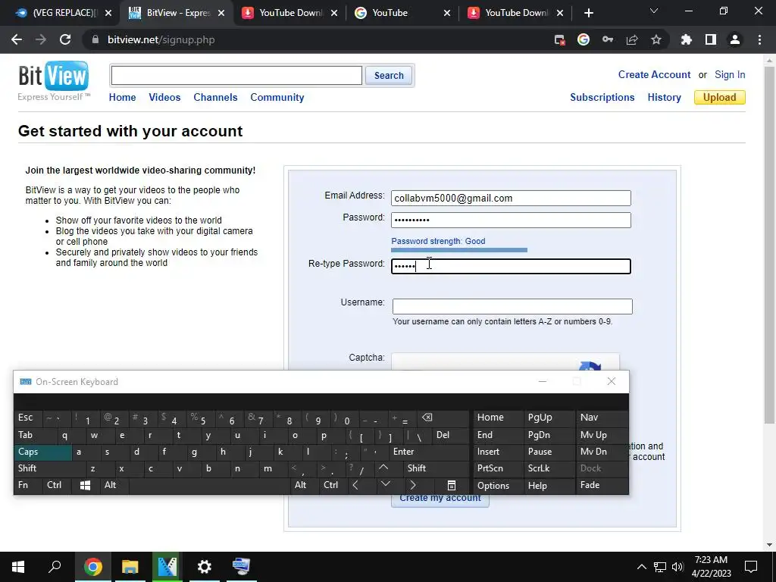The width and height of the screenshot is (776, 582).
Task: Click the Chrome taskbar icon
Action: 93,567
